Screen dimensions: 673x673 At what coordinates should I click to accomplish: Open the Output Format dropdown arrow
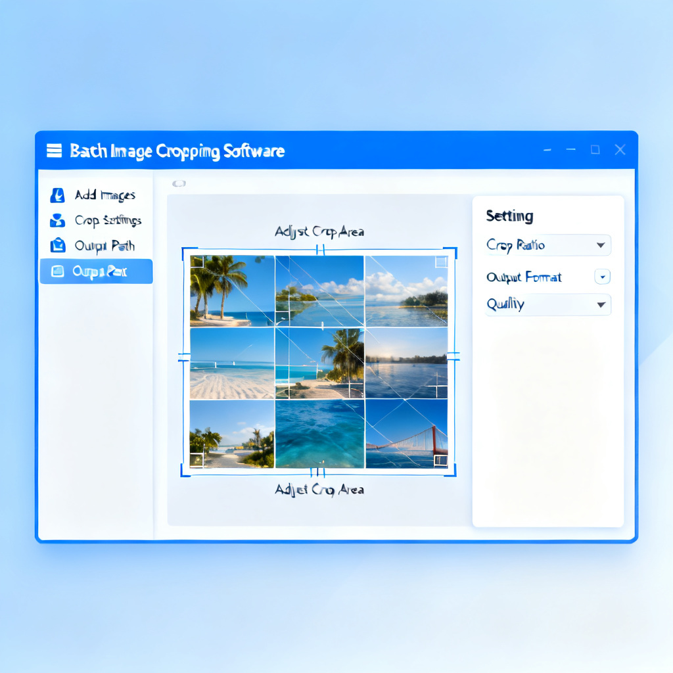[603, 277]
